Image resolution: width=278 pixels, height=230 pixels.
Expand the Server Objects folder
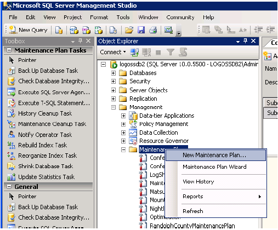click(x=114, y=90)
